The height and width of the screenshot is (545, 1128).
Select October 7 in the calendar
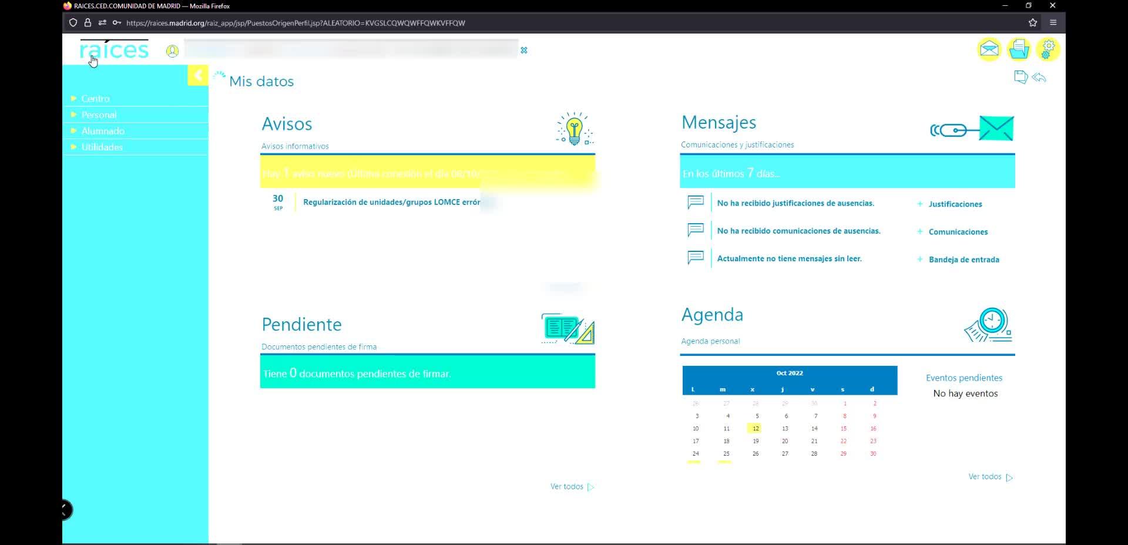(x=815, y=416)
